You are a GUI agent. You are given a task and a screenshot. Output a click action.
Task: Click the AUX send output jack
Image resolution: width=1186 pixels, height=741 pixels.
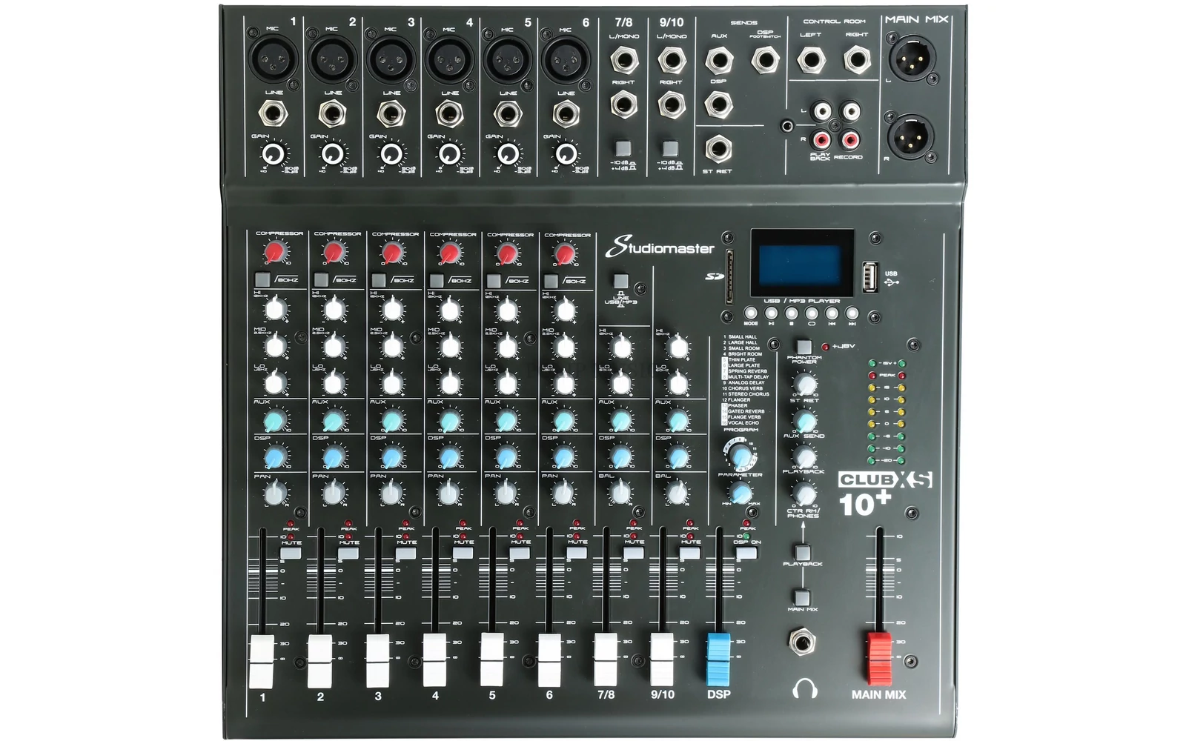(718, 60)
